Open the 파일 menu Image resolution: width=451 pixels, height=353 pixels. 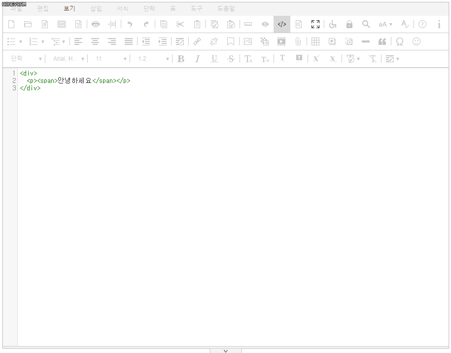(x=16, y=8)
